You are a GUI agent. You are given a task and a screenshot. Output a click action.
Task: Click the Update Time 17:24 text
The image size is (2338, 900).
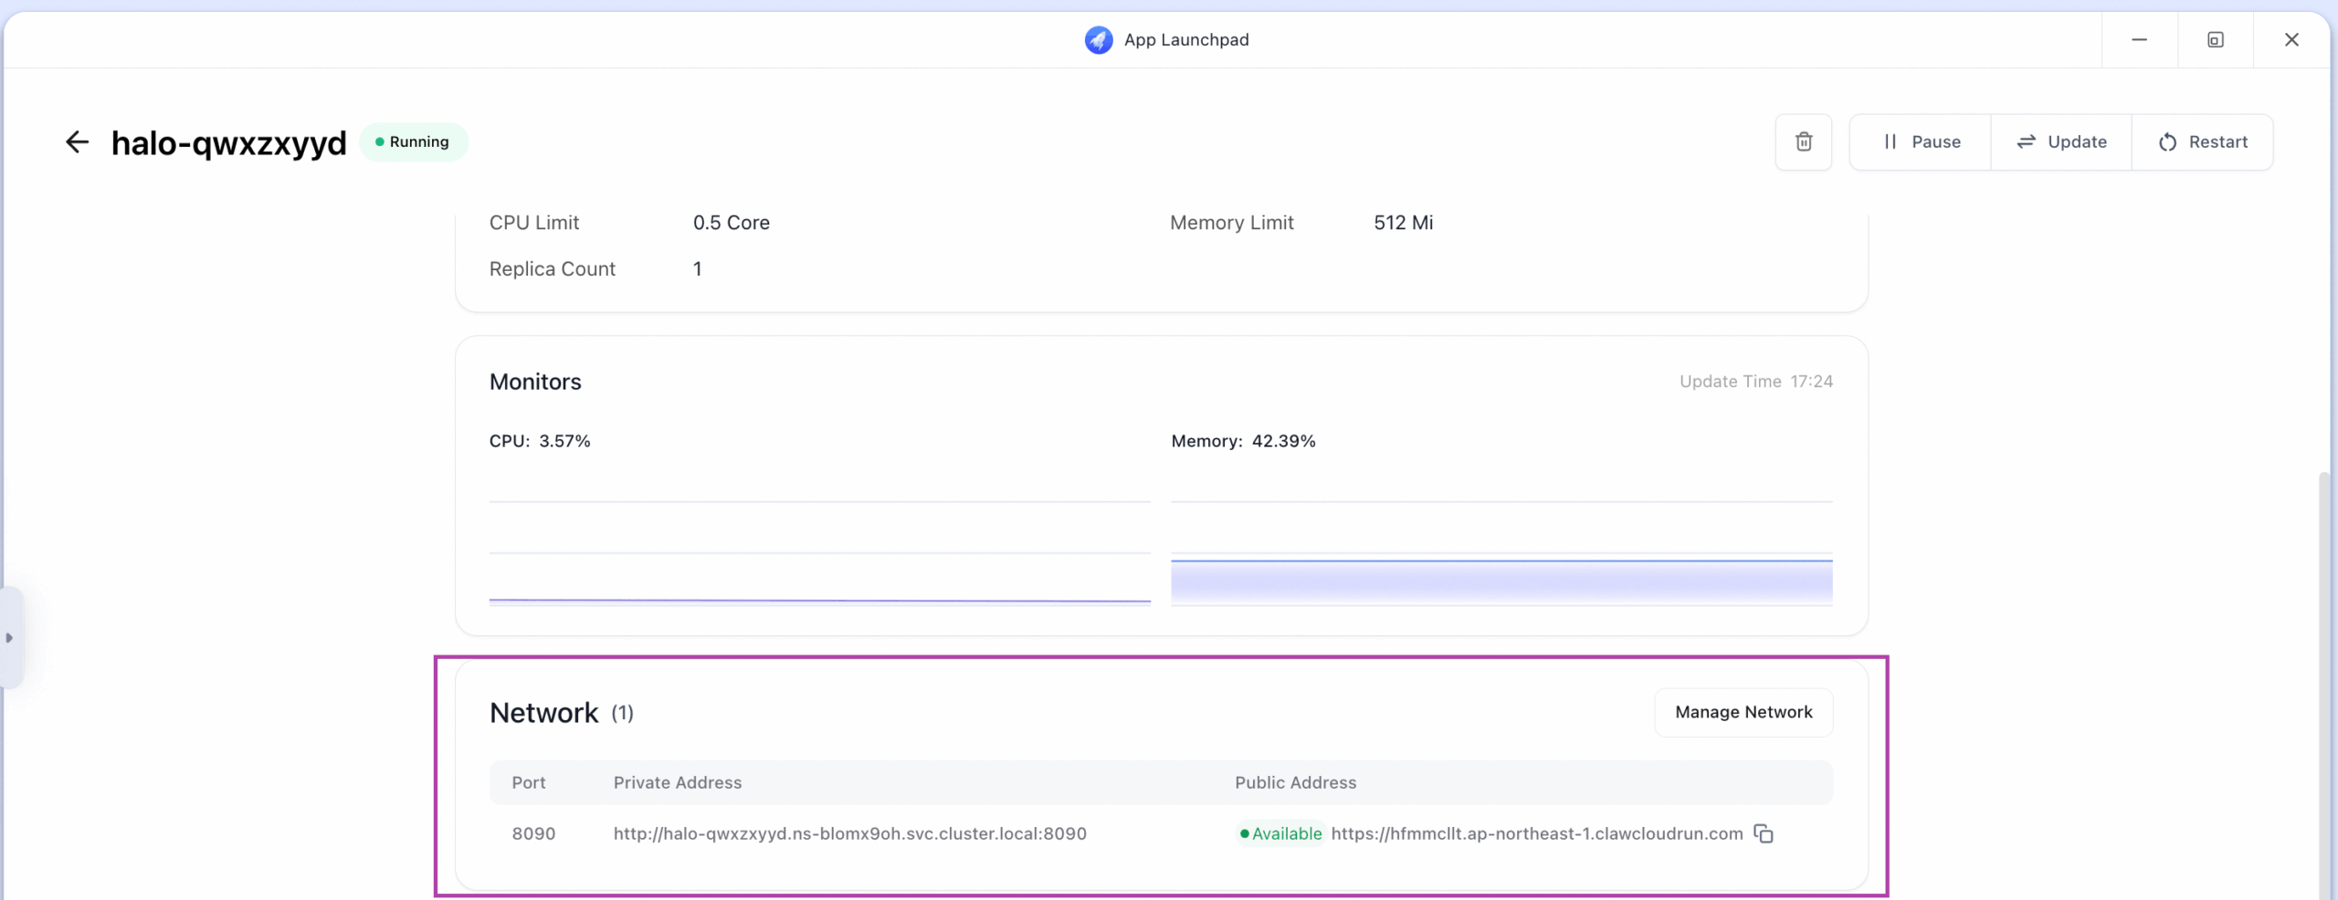(x=1755, y=382)
